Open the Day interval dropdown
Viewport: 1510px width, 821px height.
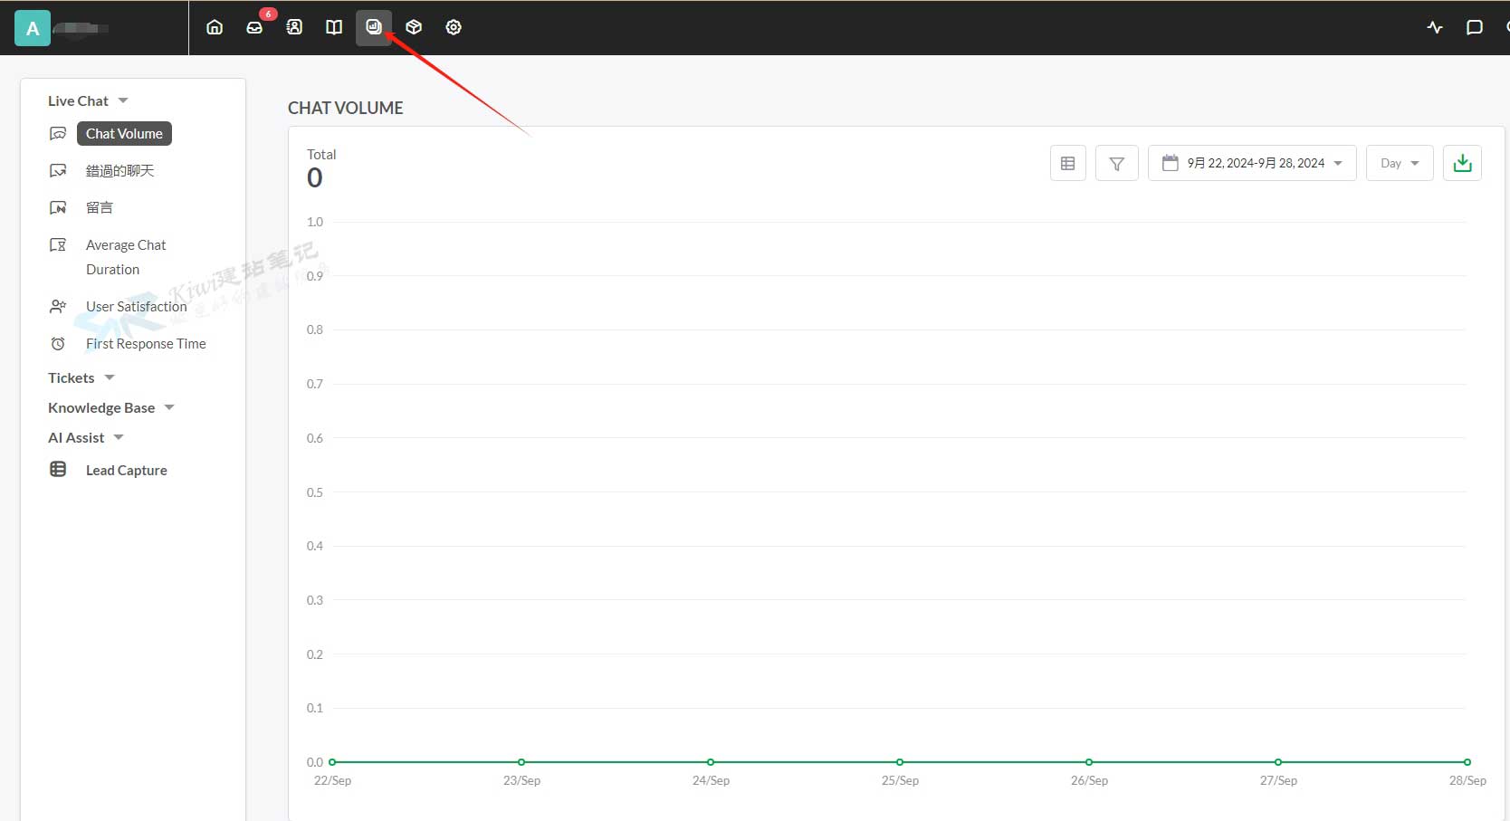click(1400, 163)
